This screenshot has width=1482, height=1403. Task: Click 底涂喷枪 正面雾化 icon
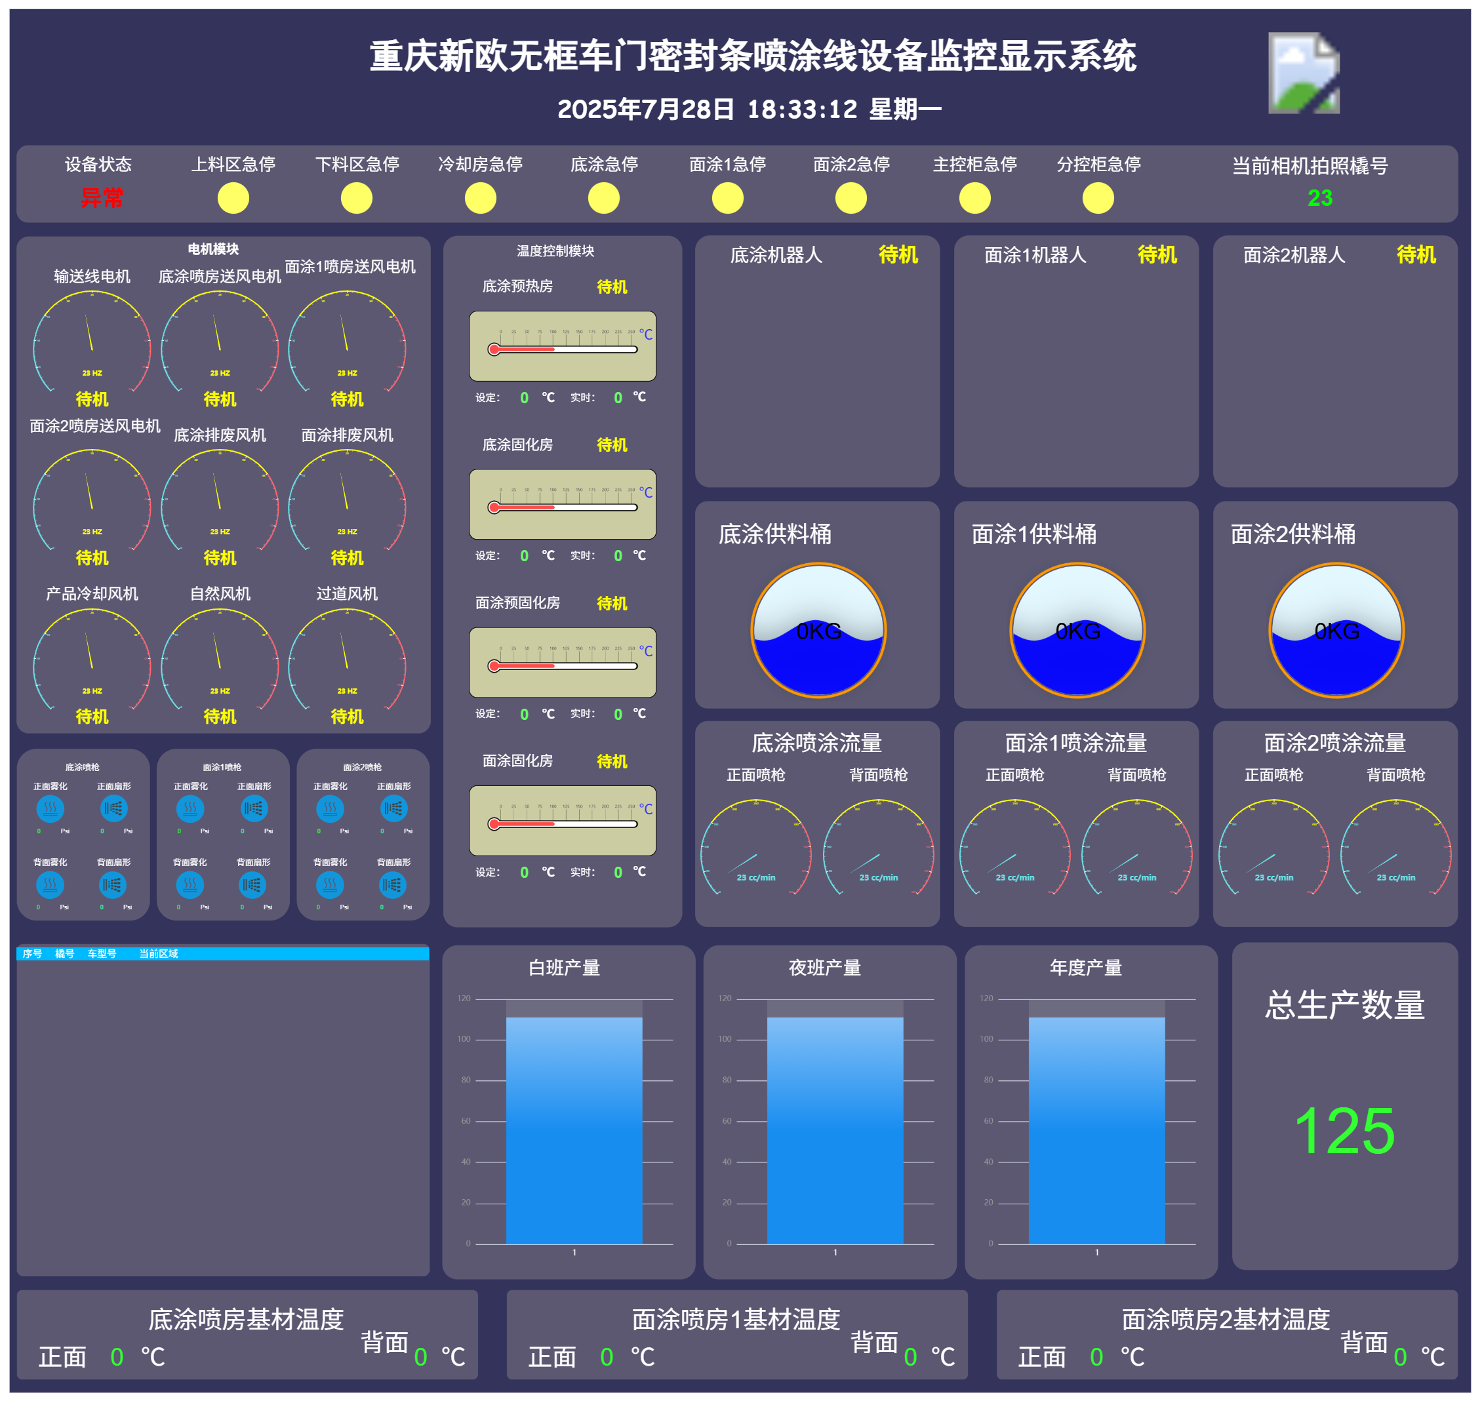tap(50, 808)
